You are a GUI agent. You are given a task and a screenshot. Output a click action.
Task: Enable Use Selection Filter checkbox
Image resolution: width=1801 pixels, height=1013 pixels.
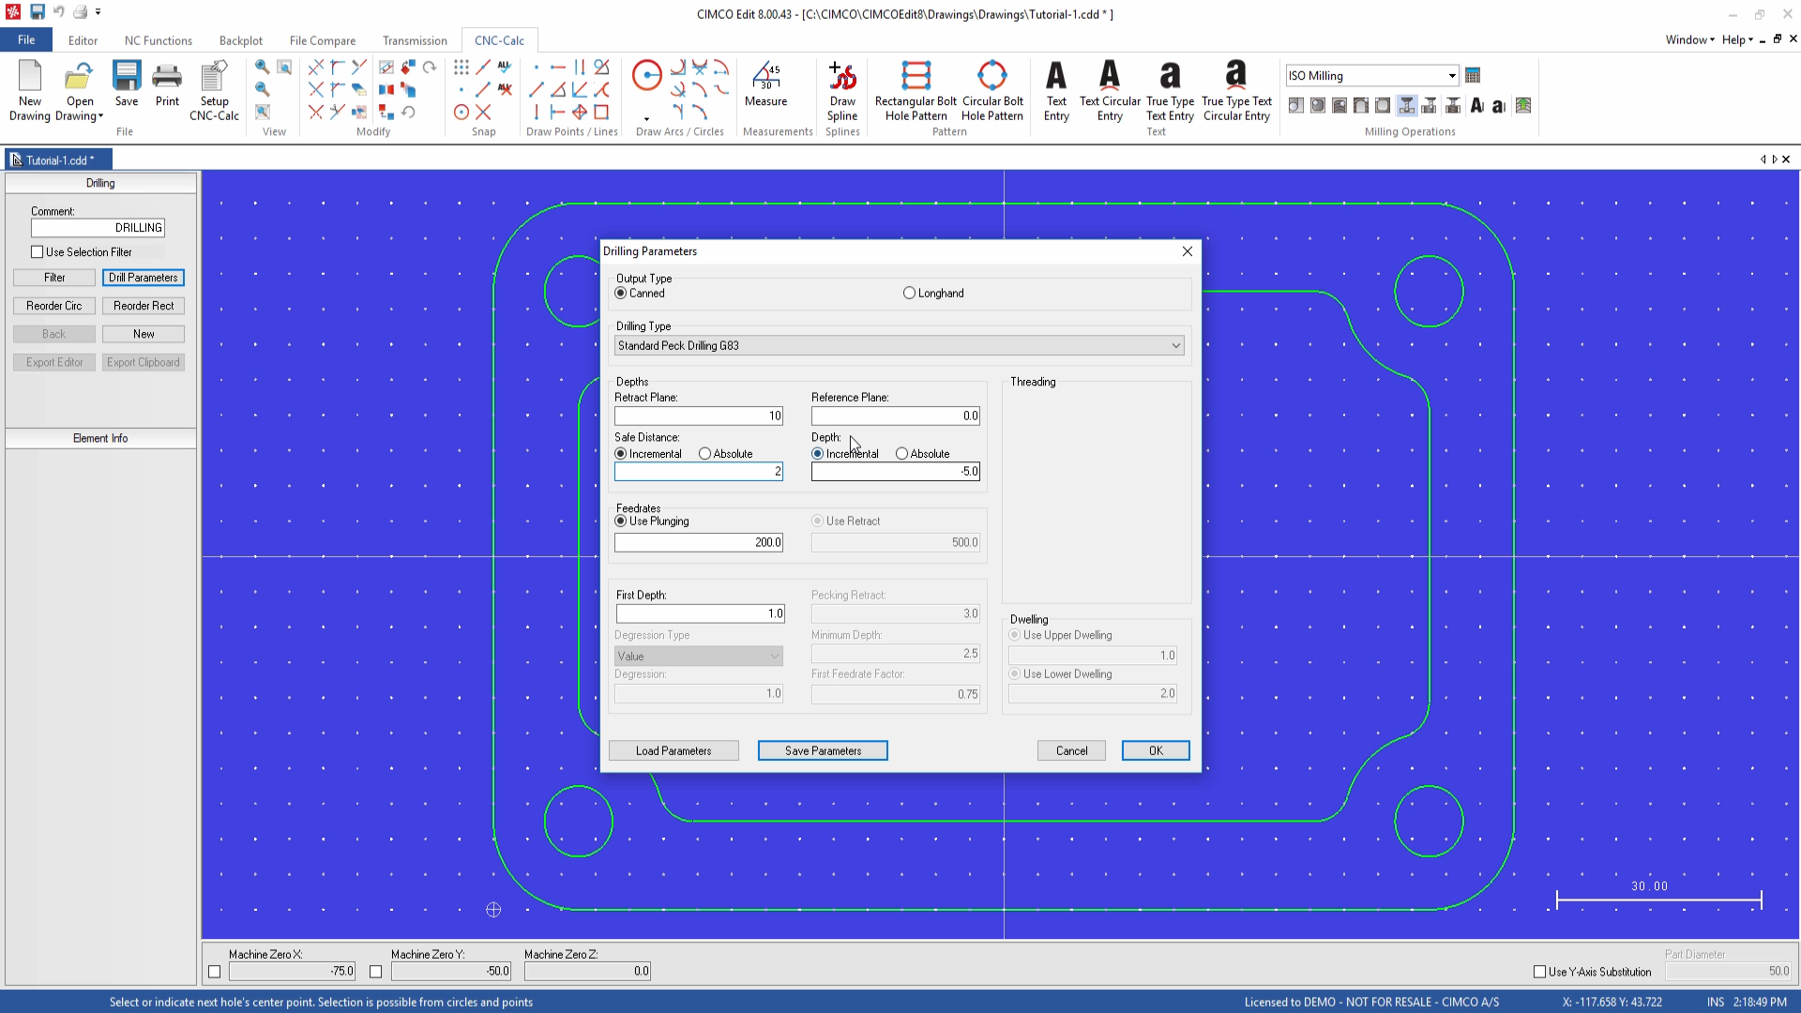point(38,252)
